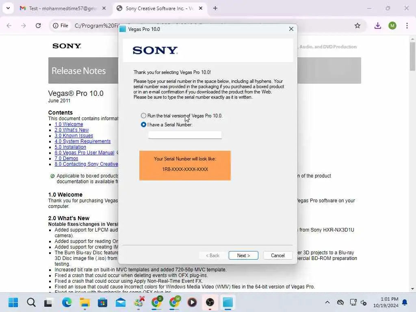Open the Windows Start menu
Image resolution: width=416 pixels, height=312 pixels.
pyautogui.click(x=13, y=302)
